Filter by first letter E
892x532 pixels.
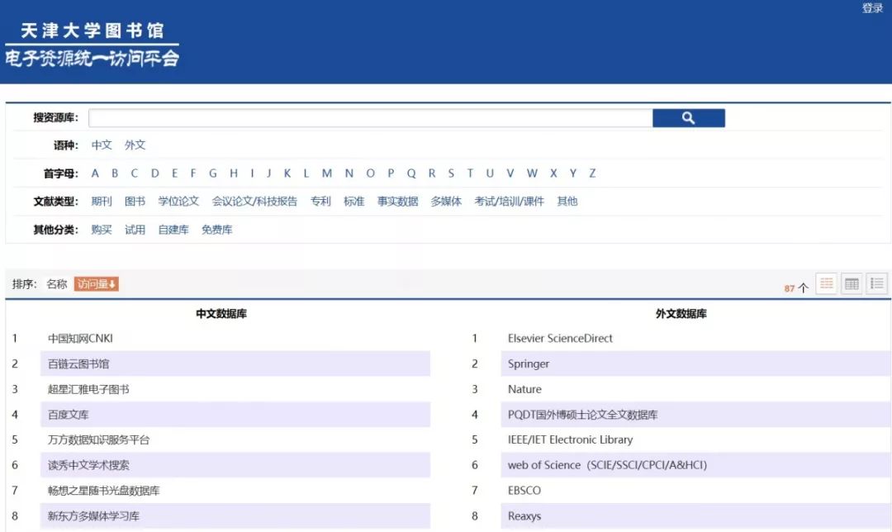pyautogui.click(x=174, y=173)
